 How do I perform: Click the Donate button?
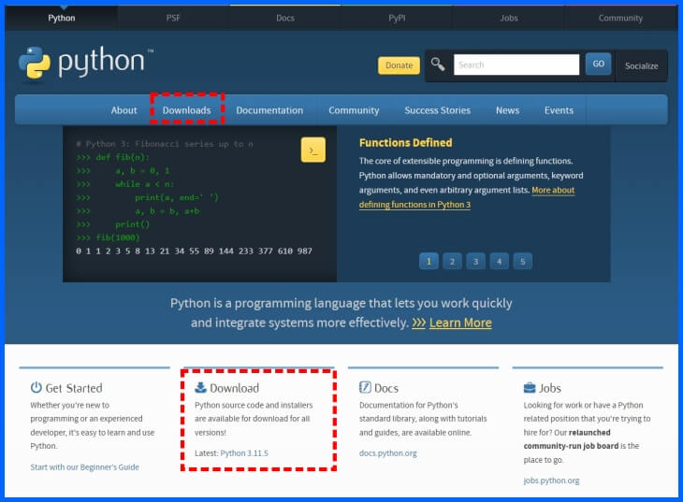pos(399,65)
